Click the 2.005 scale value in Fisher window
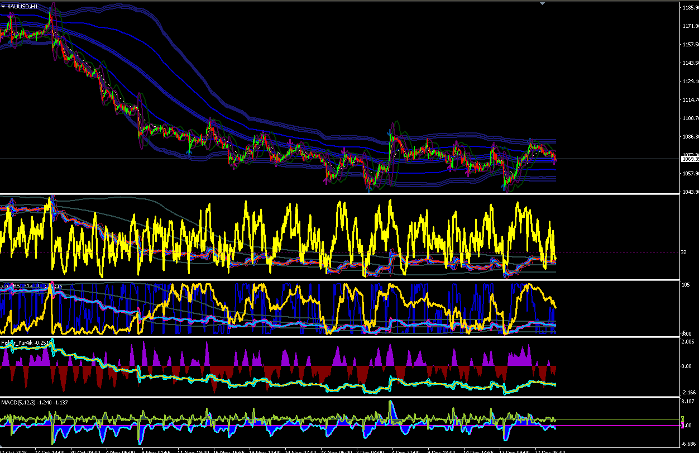The width and height of the screenshot is (699, 453). point(688,342)
